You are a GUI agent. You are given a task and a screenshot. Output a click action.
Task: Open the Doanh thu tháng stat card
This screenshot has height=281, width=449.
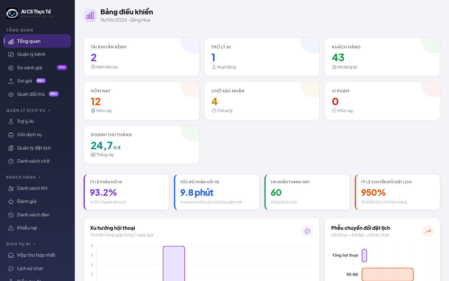[141, 145]
